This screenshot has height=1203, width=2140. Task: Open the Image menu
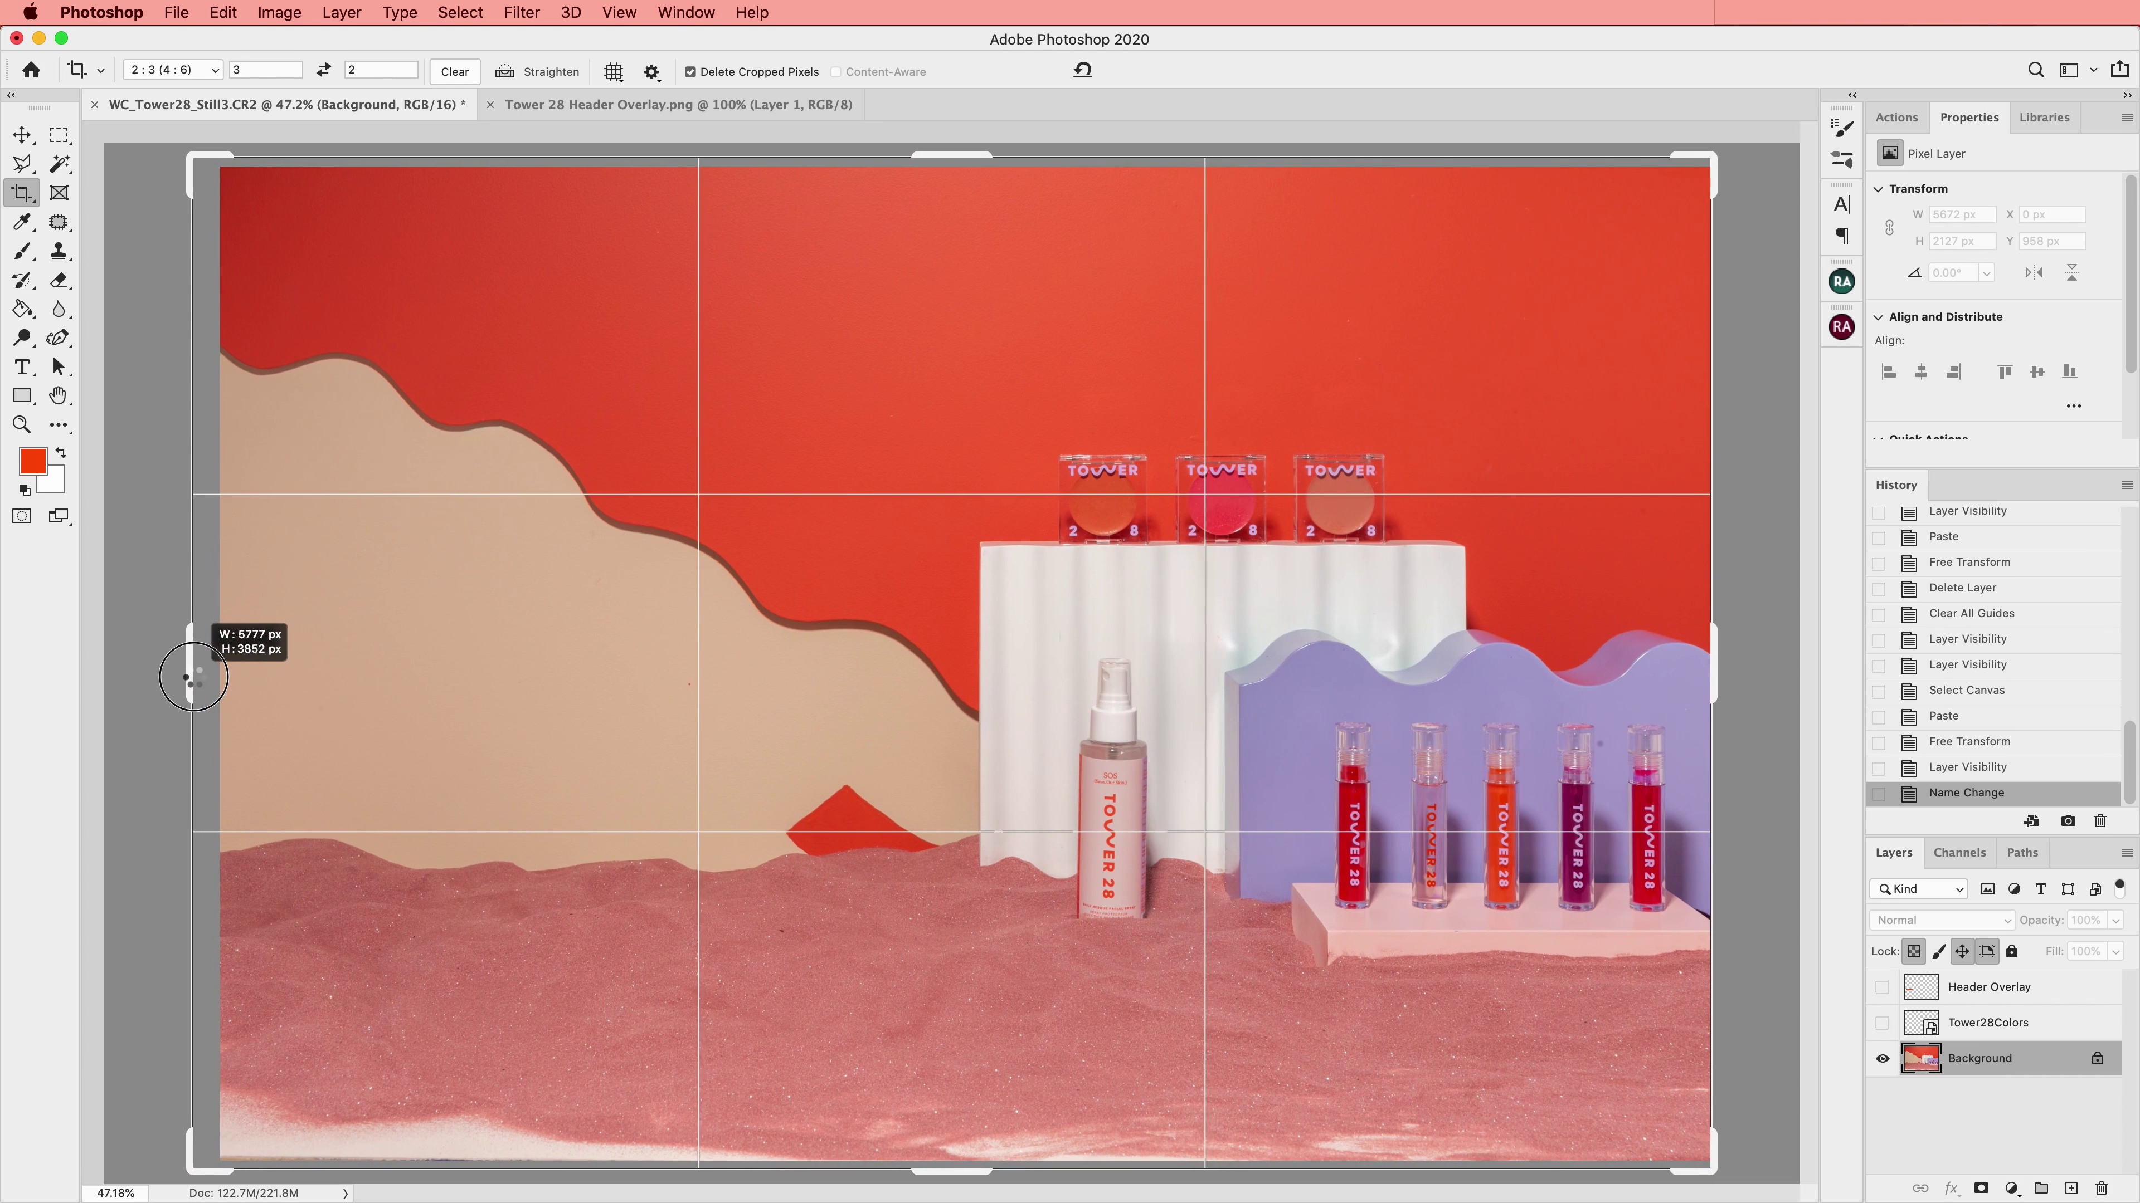(x=279, y=12)
